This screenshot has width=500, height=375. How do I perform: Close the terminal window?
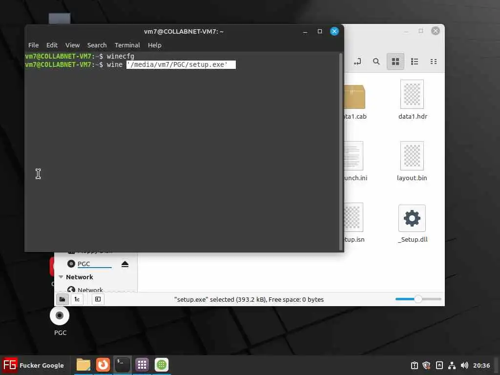click(x=334, y=31)
